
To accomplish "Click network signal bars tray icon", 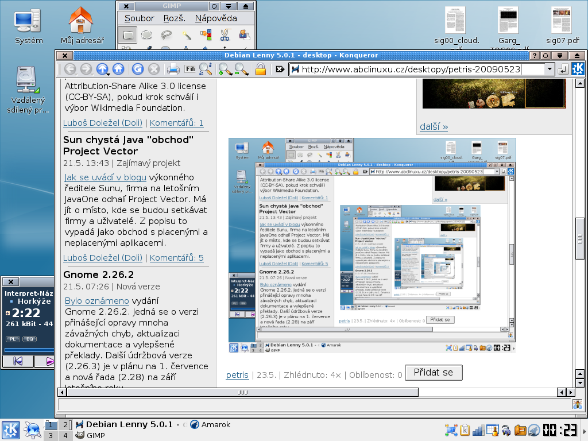I will (x=478, y=430).
